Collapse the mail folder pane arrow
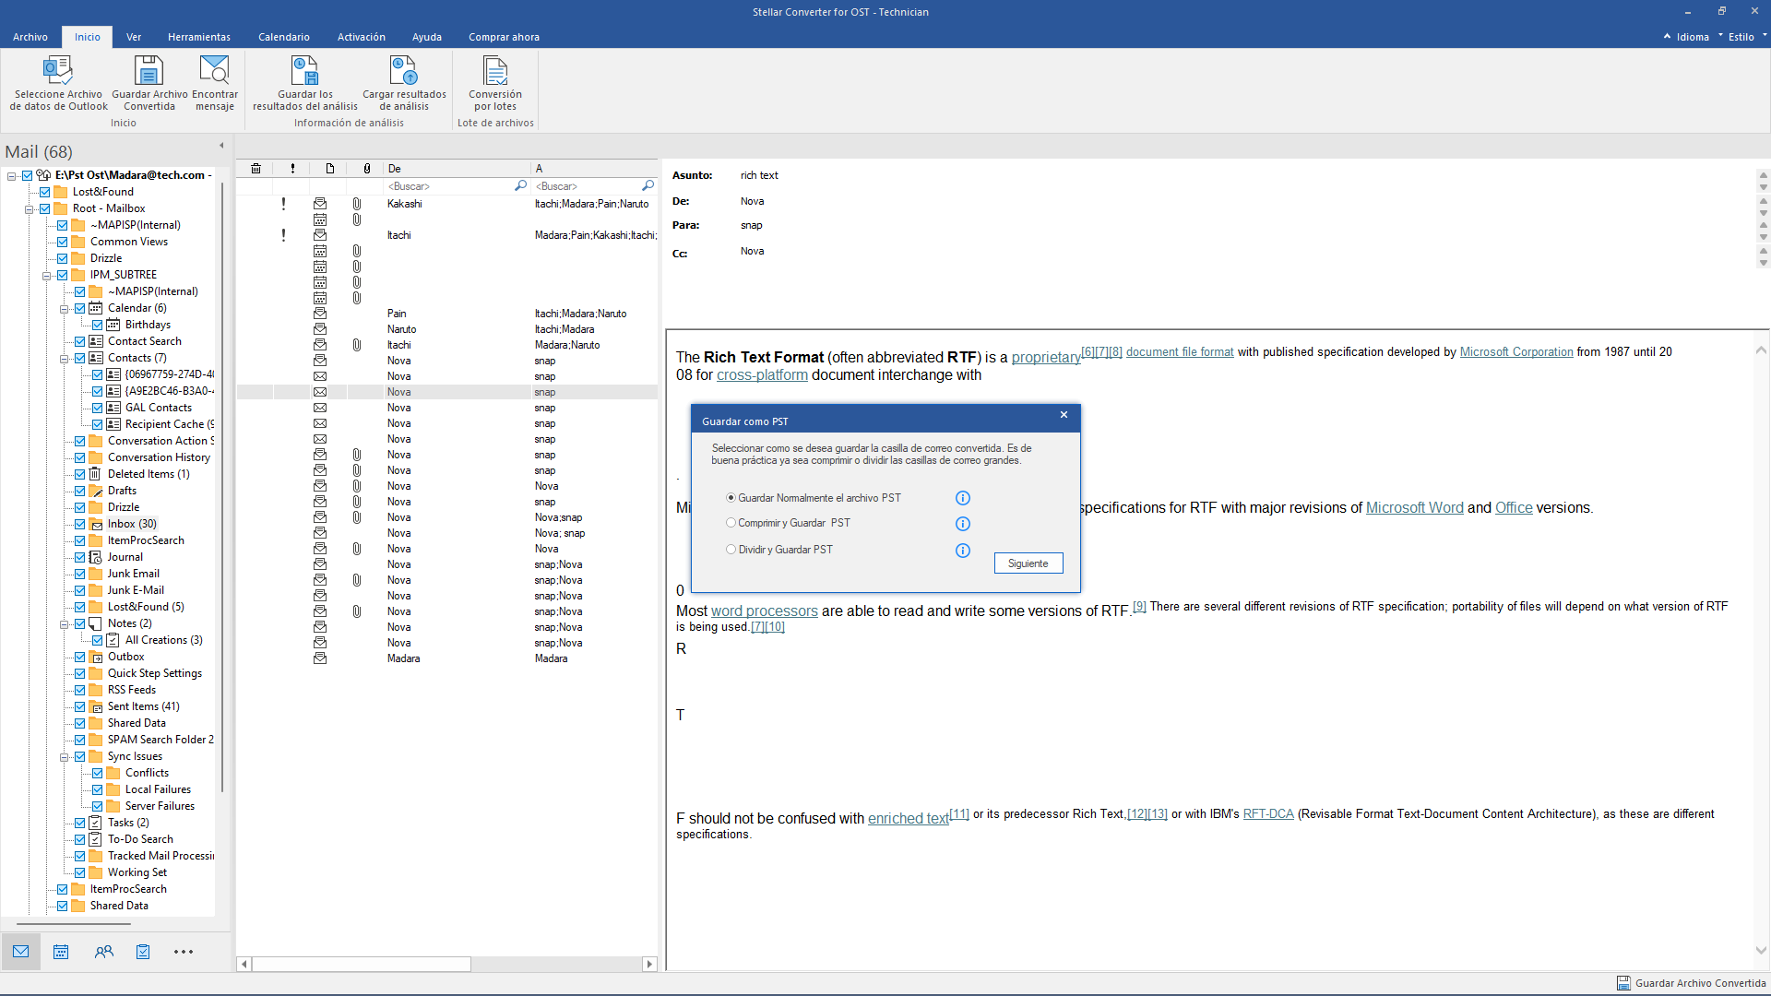The height and width of the screenshot is (996, 1771). pyautogui.click(x=221, y=146)
